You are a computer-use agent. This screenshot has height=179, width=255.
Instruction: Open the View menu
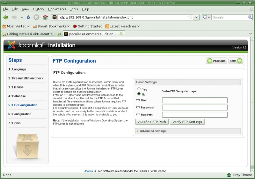pos(25,9)
